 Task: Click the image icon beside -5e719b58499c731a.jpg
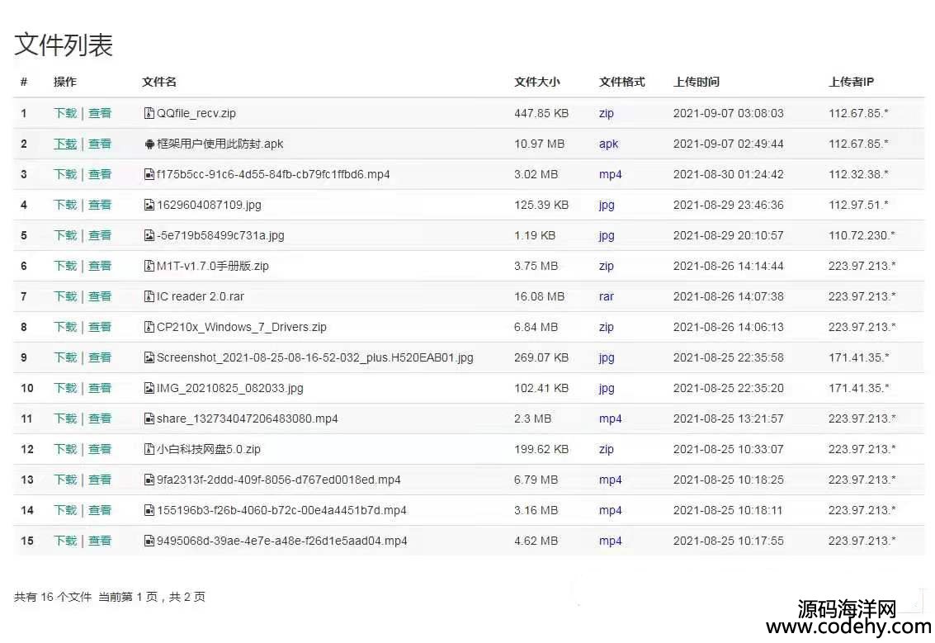[149, 235]
